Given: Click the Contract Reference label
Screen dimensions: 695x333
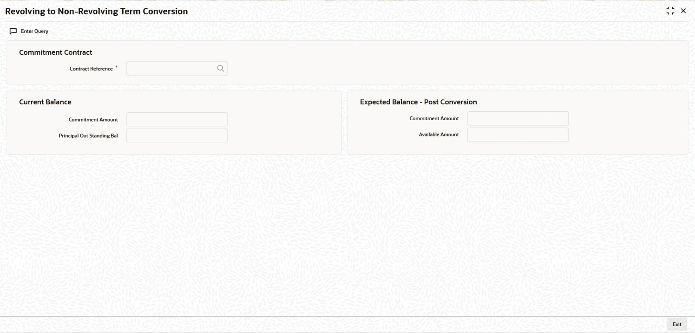Looking at the screenshot, I should [x=91, y=69].
